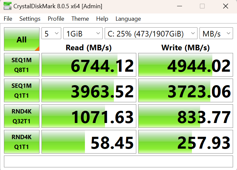Click the read result 3963.52

pos(89,90)
